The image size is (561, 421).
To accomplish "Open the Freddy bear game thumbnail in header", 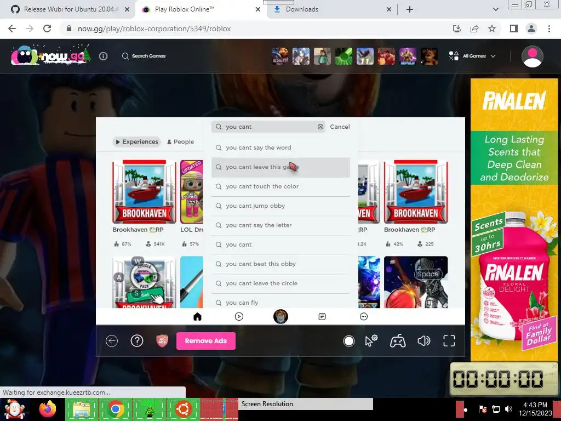I will [x=429, y=56].
